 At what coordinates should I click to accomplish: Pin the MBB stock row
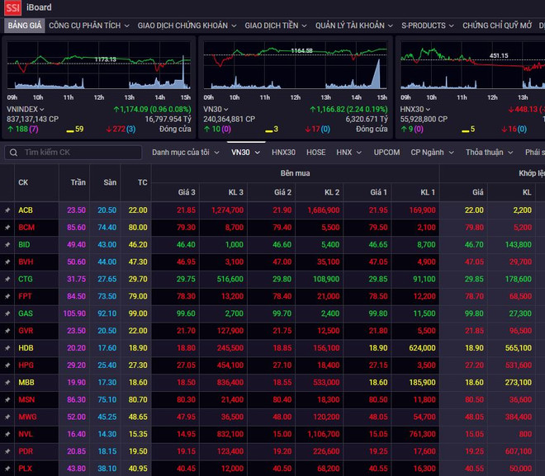tap(7, 383)
